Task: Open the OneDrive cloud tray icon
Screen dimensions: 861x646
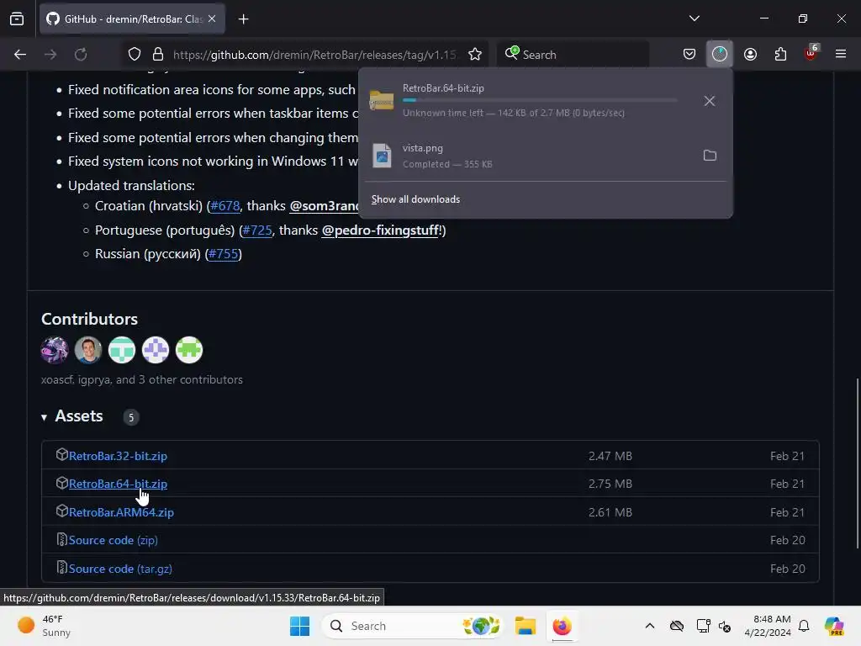Action: coord(677,626)
